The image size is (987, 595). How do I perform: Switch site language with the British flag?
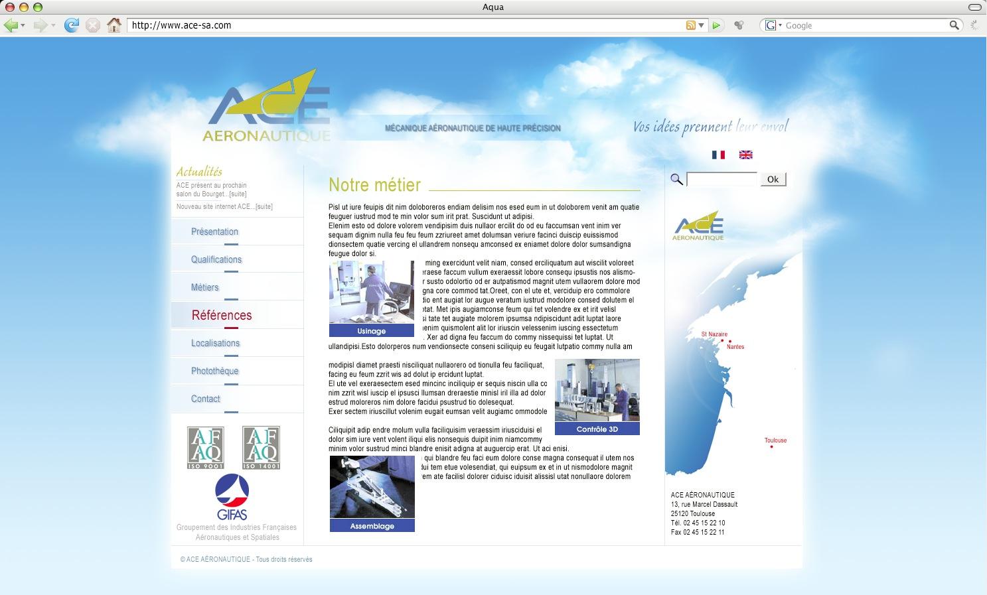746,155
